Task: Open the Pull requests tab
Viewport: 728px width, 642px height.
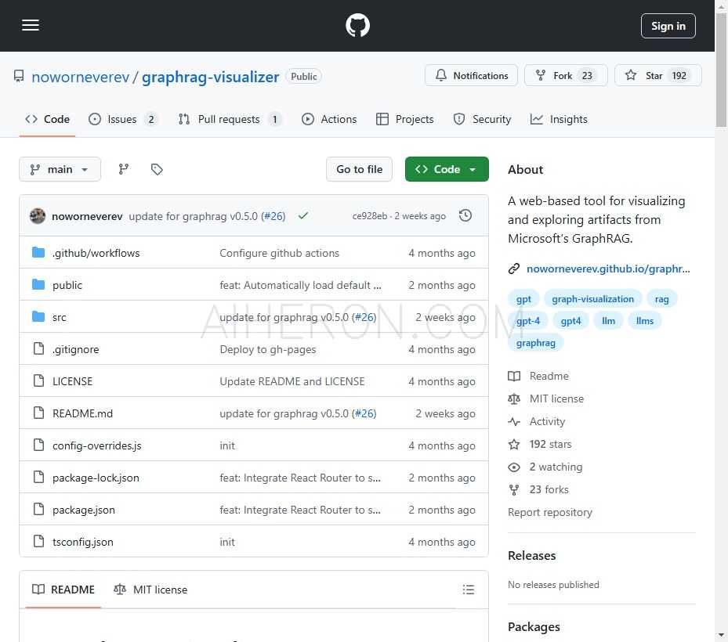Action: click(x=230, y=119)
